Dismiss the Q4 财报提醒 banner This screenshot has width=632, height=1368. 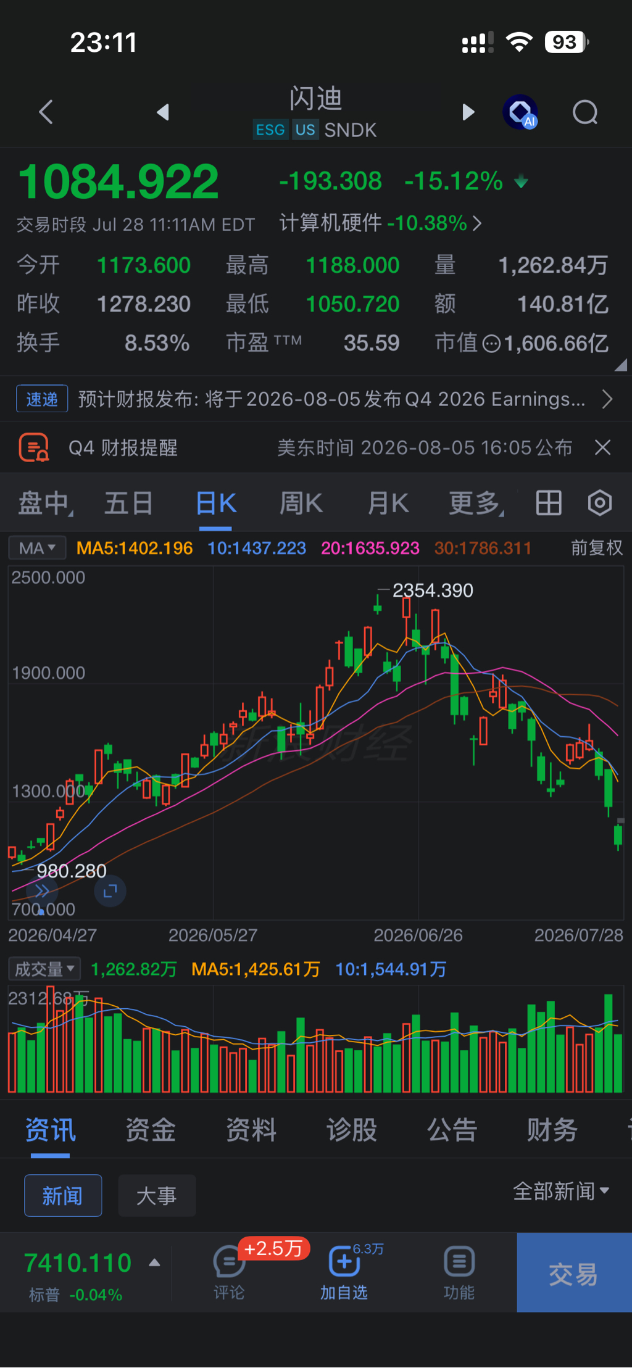pos(603,447)
